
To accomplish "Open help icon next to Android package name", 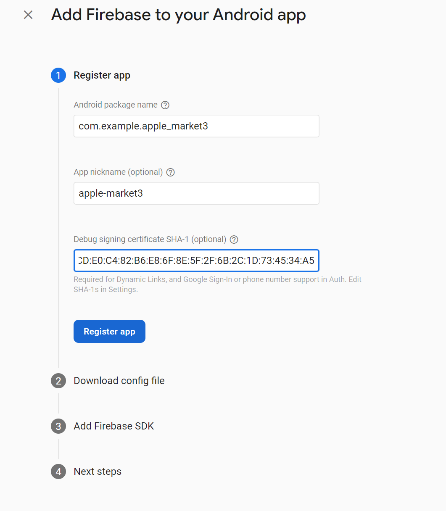I will (165, 105).
